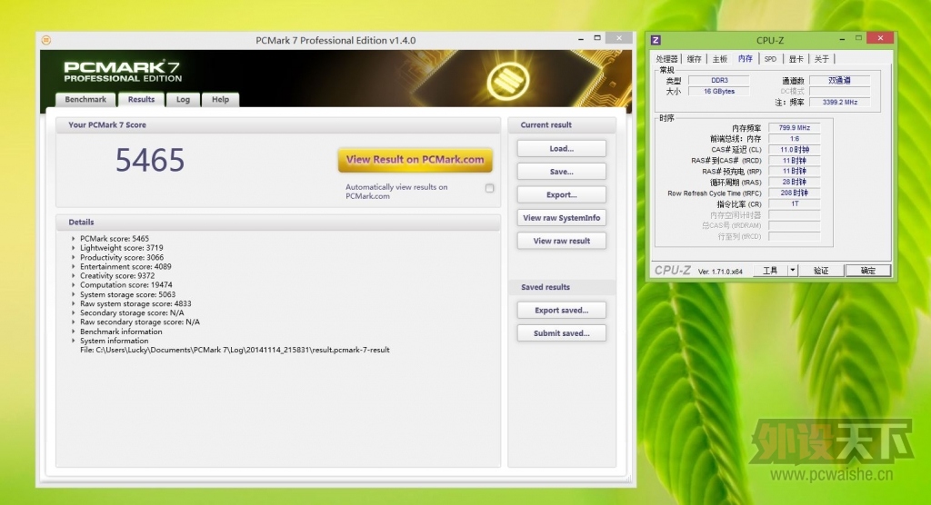Enable automatically view results on PCMark.com checkbox
The image size is (931, 505).
point(489,188)
